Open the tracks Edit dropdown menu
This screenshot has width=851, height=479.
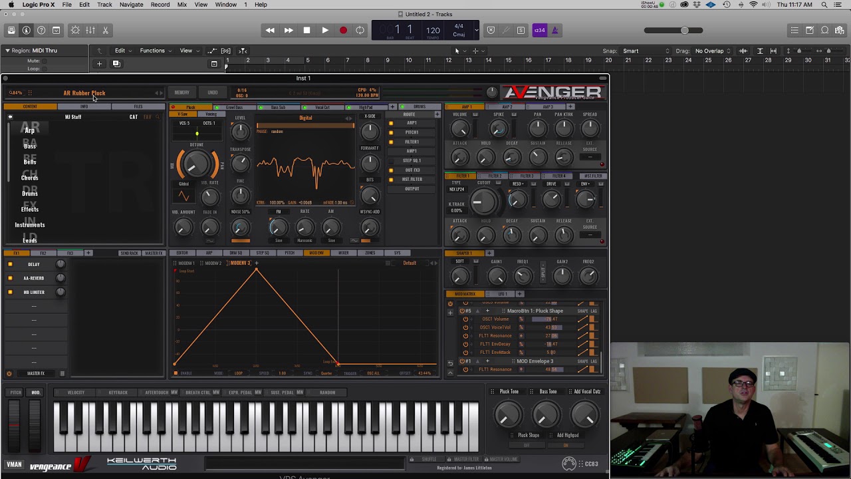122,51
